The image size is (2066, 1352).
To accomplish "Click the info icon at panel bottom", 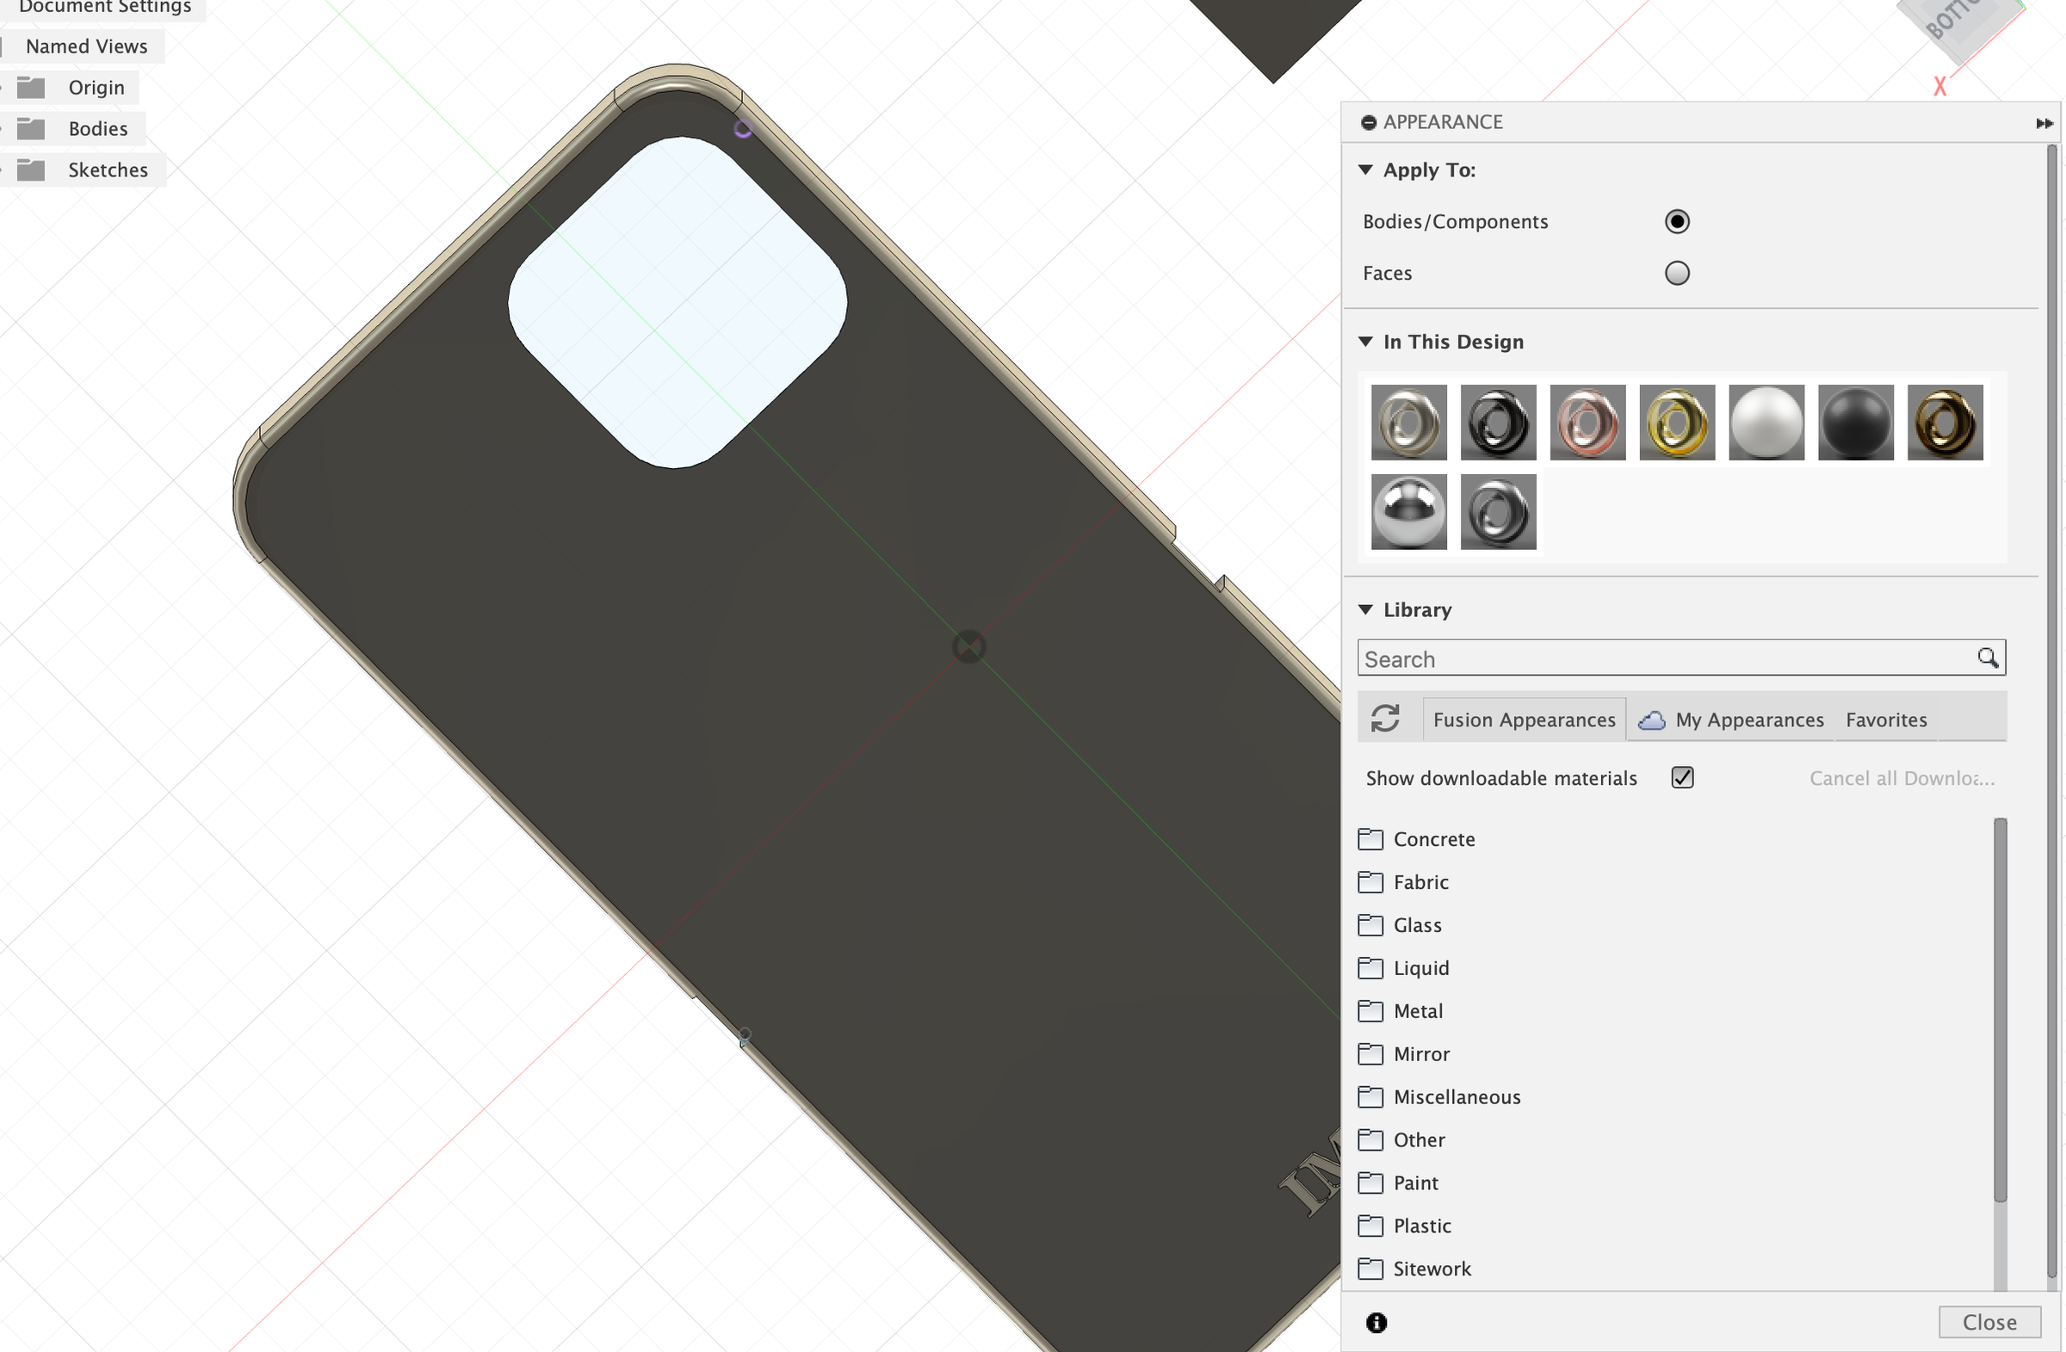I will (1376, 1323).
